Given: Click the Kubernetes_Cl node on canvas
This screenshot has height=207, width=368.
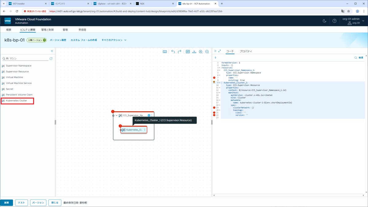Looking at the screenshot, I should 134,130.
